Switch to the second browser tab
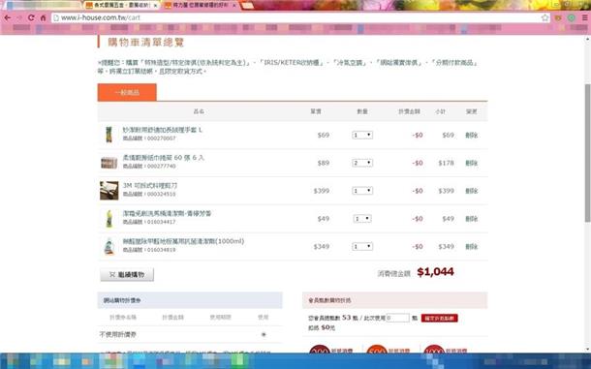The image size is (591, 369). (x=200, y=6)
